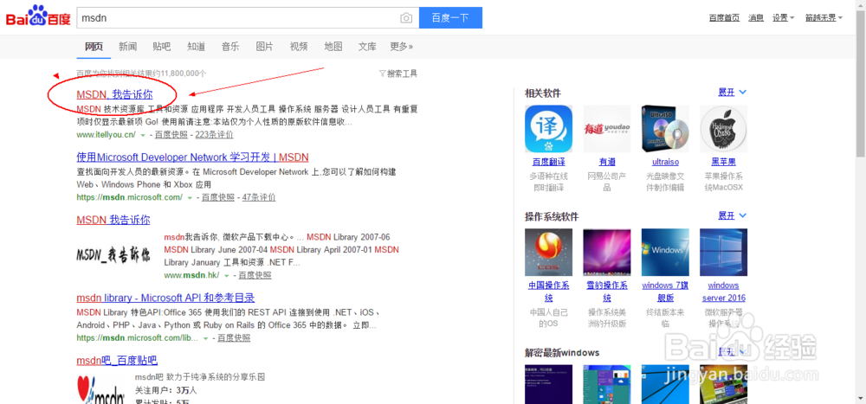Click the 黑苹果 text link
The height and width of the screenshot is (404, 866).
click(x=723, y=163)
